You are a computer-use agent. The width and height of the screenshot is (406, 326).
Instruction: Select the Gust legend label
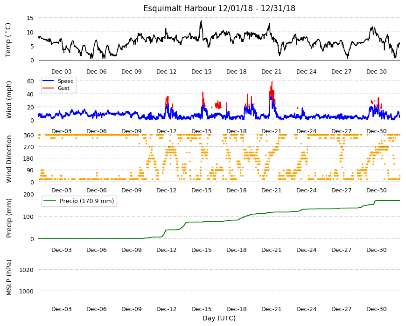tap(63, 88)
